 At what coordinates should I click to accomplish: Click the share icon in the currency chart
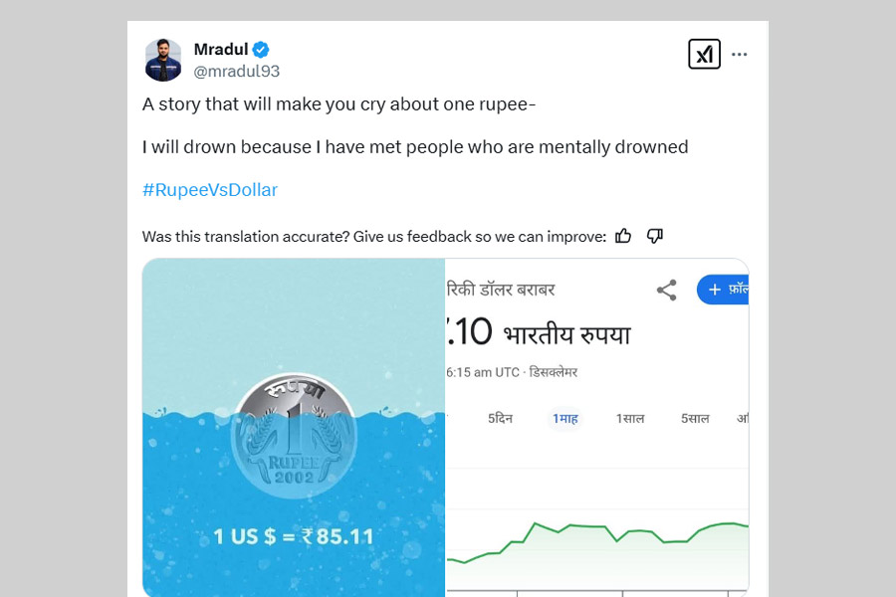tap(666, 291)
